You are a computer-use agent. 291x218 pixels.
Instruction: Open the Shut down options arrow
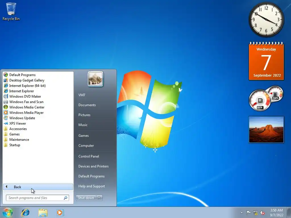99,198
